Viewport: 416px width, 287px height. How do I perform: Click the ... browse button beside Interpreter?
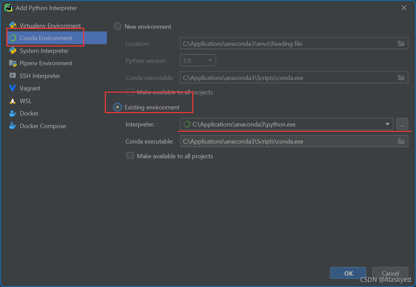click(402, 124)
